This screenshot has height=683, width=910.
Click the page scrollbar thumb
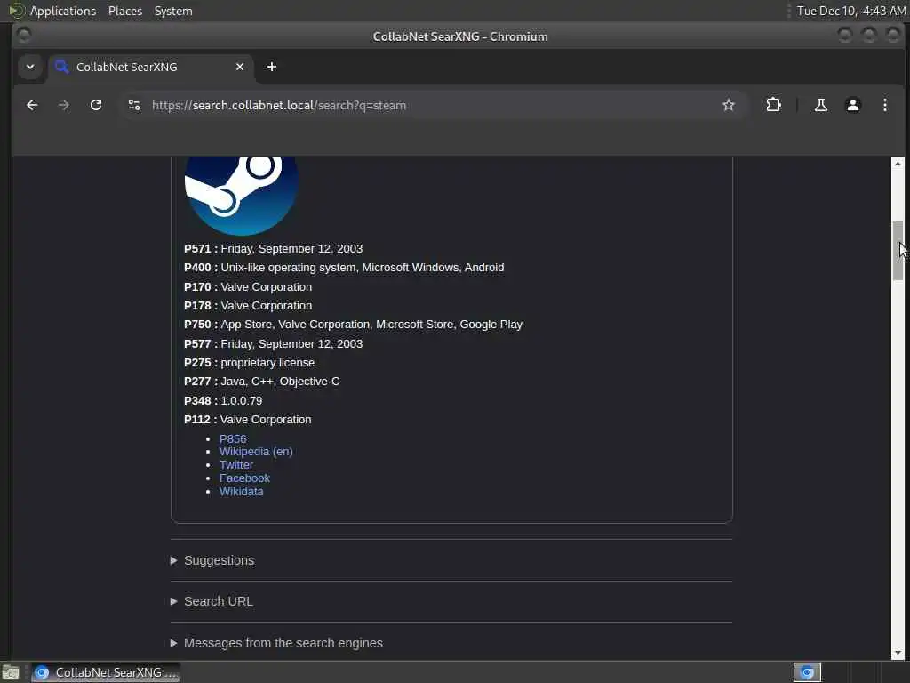(x=898, y=251)
